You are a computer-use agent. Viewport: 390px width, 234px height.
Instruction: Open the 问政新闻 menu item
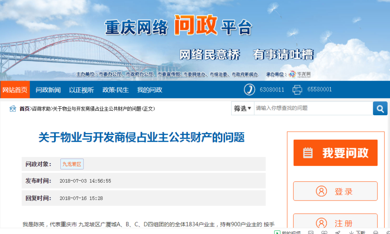[x=48, y=90]
